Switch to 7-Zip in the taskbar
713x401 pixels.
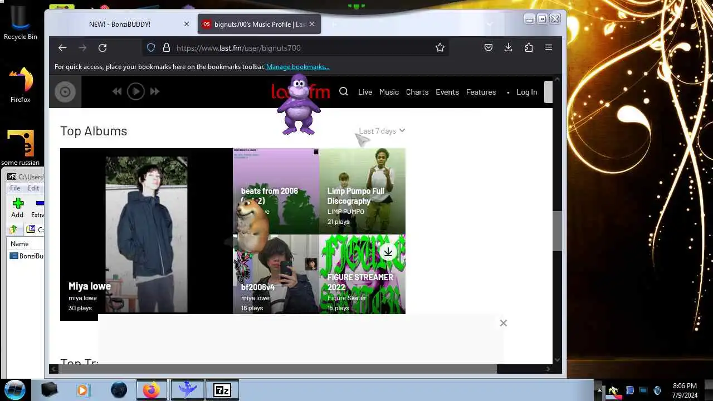[222, 390]
